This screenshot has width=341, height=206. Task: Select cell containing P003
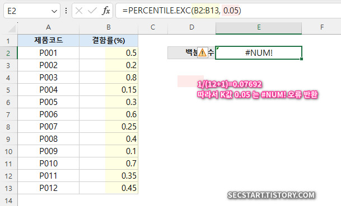click(48, 78)
